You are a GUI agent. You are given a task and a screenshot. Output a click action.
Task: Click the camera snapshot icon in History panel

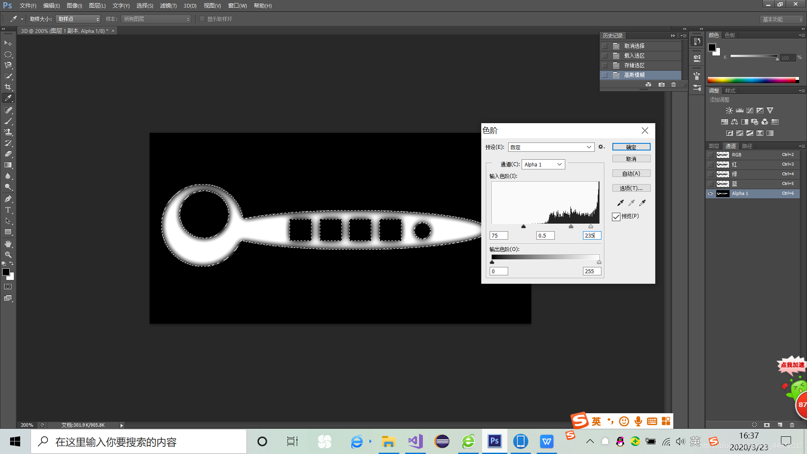tap(662, 84)
